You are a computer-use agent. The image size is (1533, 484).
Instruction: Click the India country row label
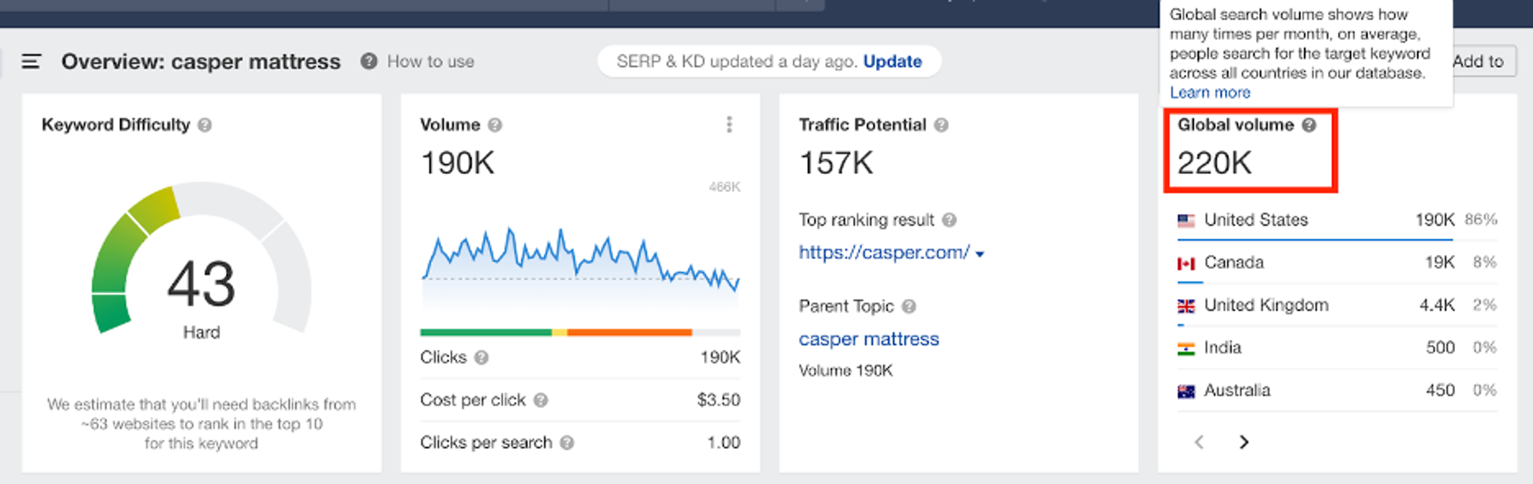click(x=1222, y=348)
